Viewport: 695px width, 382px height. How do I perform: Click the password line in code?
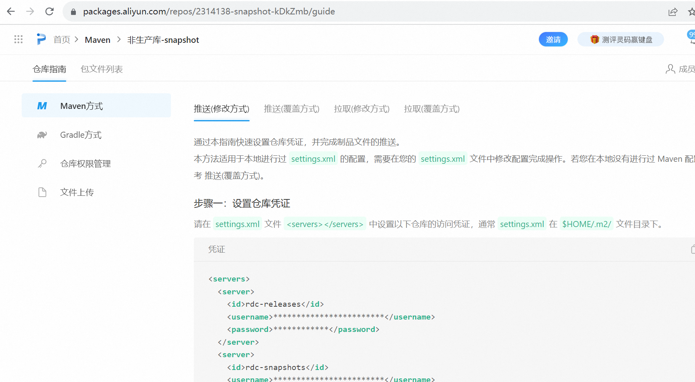point(303,330)
